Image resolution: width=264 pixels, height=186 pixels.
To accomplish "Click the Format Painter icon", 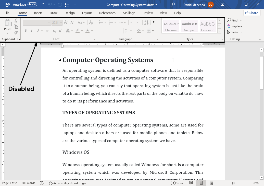I will [x=15, y=32].
